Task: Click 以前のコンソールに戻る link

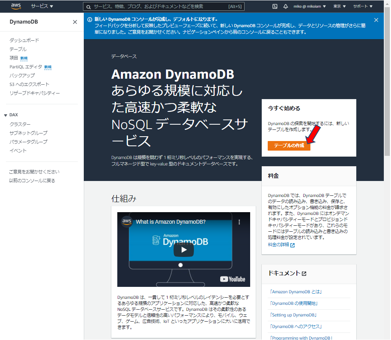Action: tap(32, 181)
